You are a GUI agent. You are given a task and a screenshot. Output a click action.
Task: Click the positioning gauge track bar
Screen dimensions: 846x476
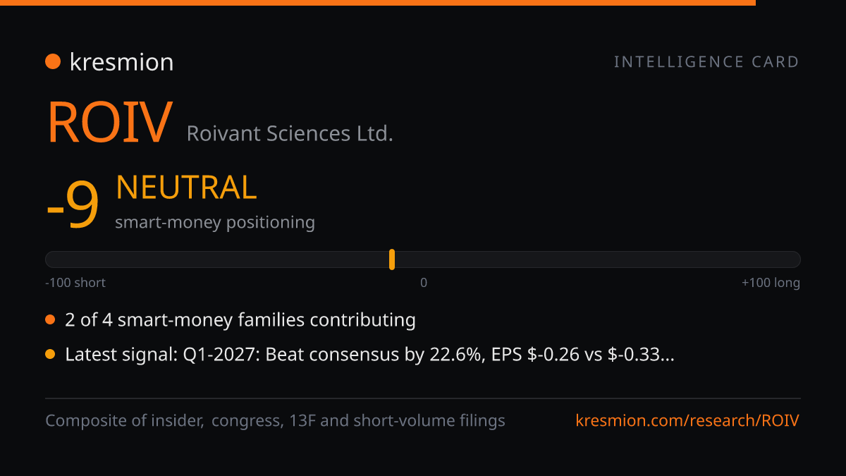pos(423,260)
